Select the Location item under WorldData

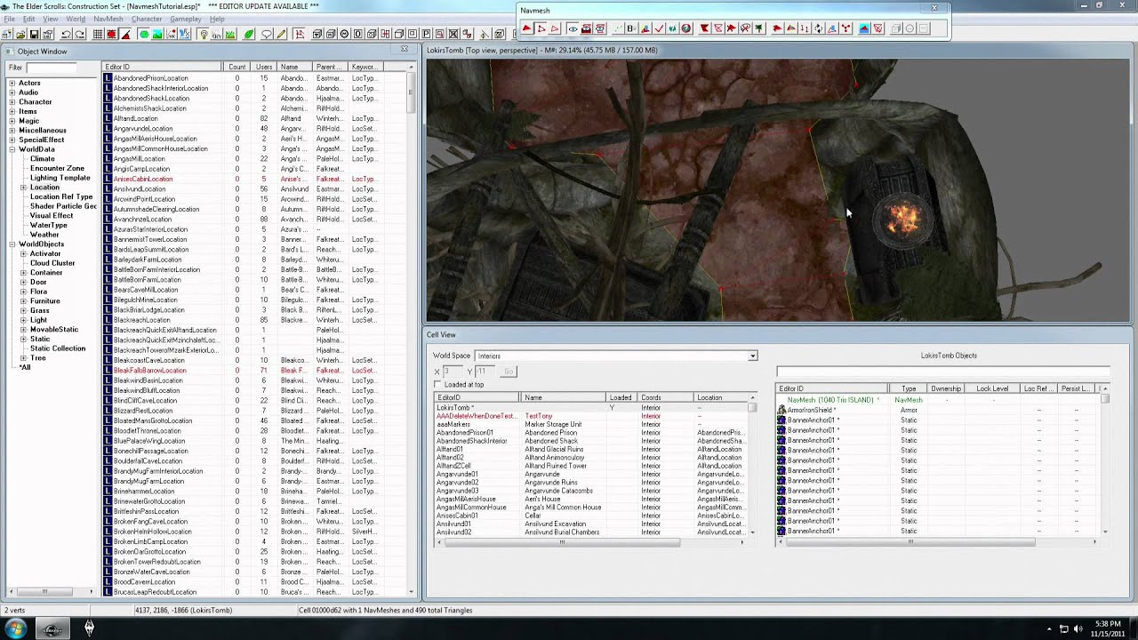click(x=44, y=188)
